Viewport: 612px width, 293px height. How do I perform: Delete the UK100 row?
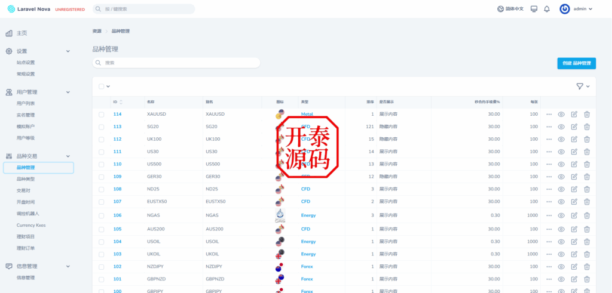587,139
